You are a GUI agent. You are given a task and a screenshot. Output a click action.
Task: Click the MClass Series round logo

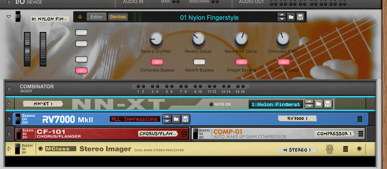[x=330, y=149]
